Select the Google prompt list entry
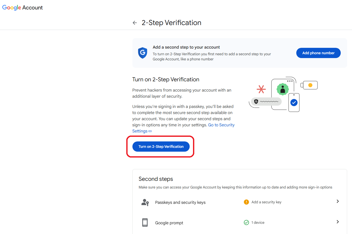Image resolution: width=352 pixels, height=234 pixels. click(x=240, y=223)
